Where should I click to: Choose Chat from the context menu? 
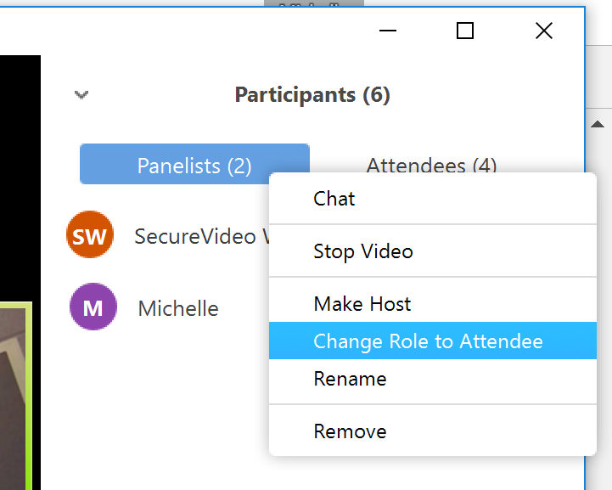[x=334, y=199]
